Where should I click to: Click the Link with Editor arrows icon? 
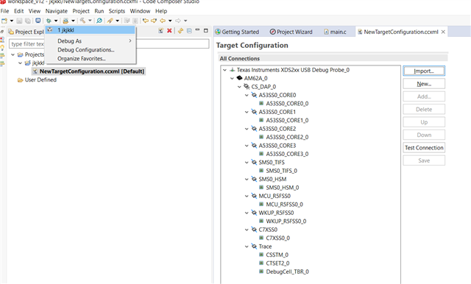[x=180, y=31]
